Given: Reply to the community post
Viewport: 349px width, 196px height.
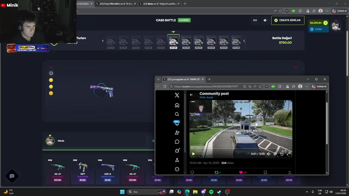Looking at the screenshot, I should click(x=192, y=172).
